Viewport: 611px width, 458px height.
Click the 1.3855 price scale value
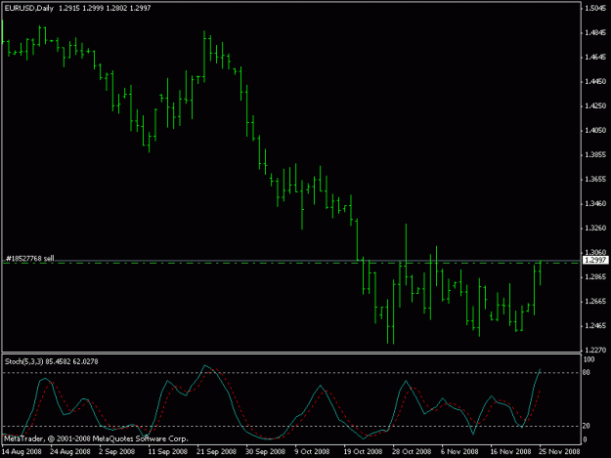click(595, 155)
